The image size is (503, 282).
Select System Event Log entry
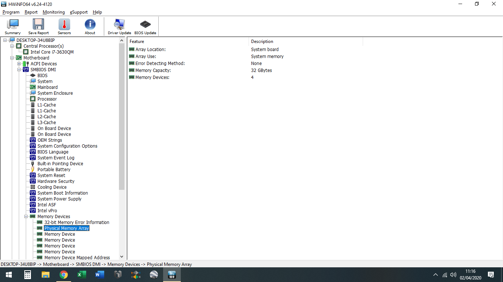56,158
